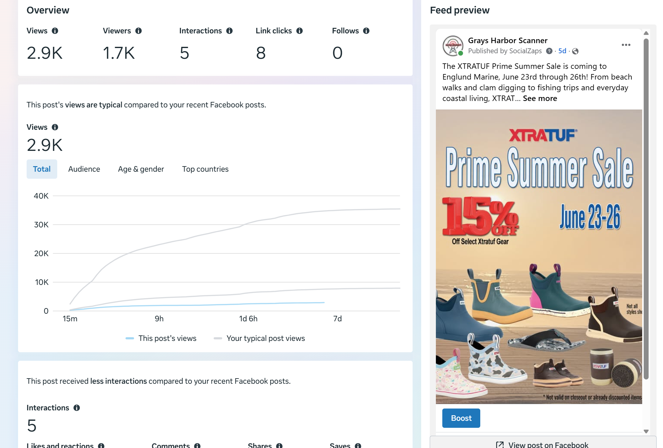Click the This post's views legend entry
Viewport: 663px width, 448px height.
coord(161,338)
